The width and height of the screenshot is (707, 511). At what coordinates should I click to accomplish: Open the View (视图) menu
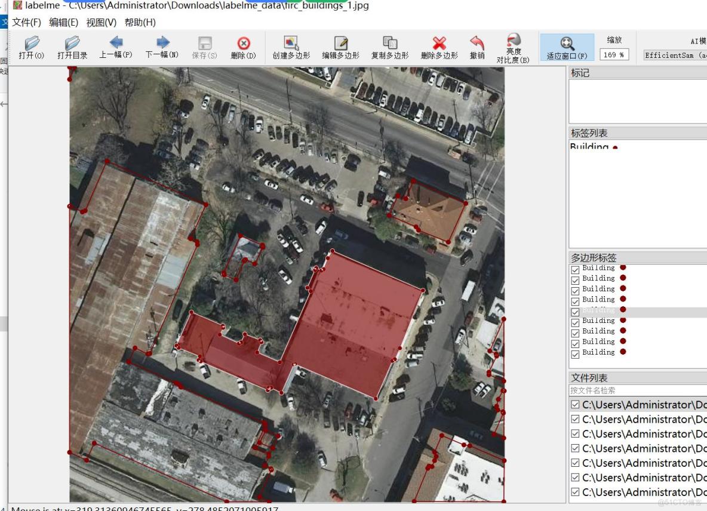[101, 22]
